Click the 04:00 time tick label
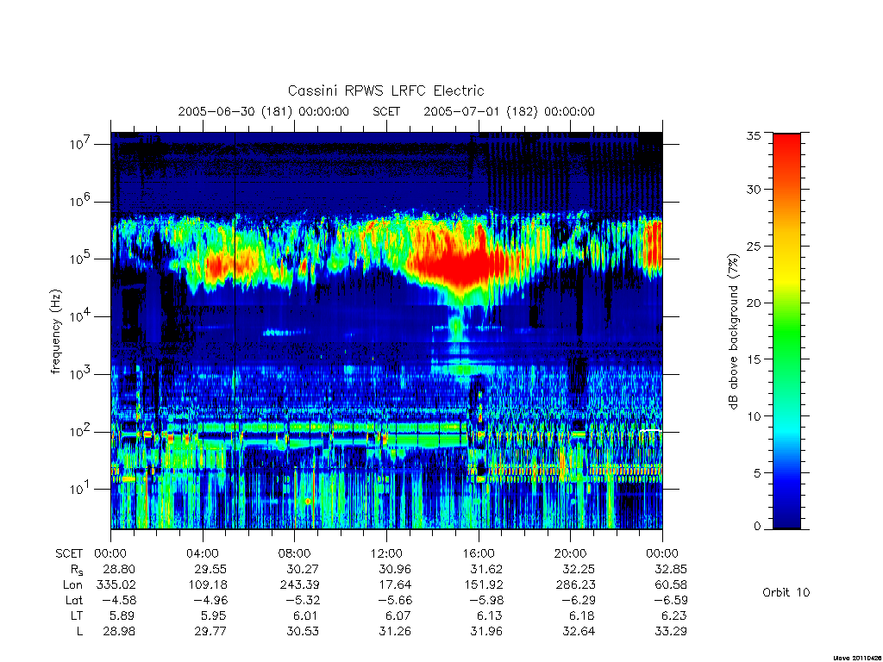This screenshot has height=662, width=883. 202,554
